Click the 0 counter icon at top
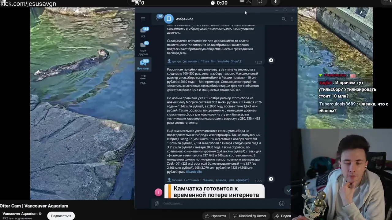This screenshot has height=220, width=392. [x=140, y=3]
